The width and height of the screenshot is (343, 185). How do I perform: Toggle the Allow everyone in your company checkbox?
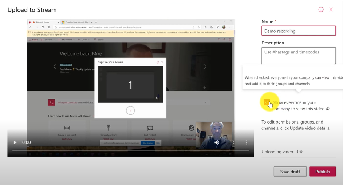(267, 102)
